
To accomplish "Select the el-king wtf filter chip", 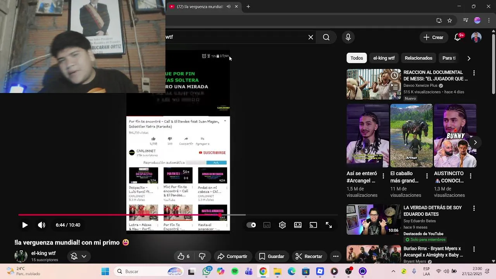I will pyautogui.click(x=384, y=58).
